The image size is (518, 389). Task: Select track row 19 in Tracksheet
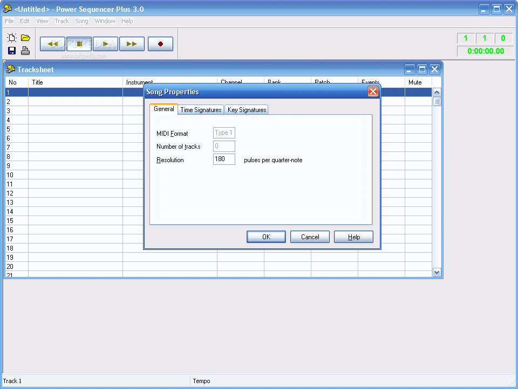(x=219, y=257)
